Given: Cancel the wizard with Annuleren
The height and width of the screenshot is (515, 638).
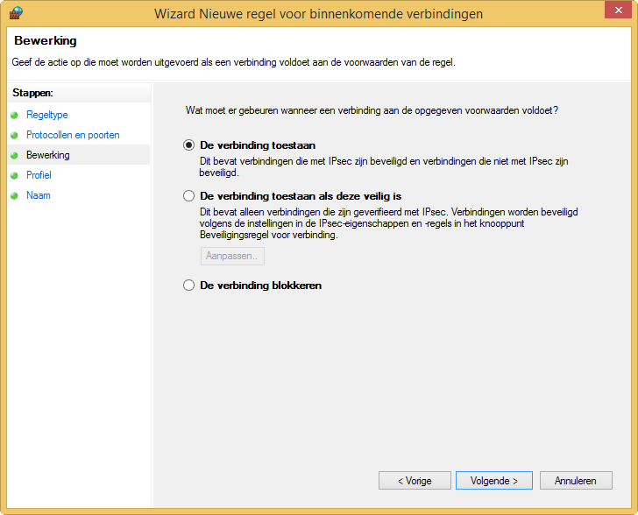Looking at the screenshot, I should click(x=576, y=481).
